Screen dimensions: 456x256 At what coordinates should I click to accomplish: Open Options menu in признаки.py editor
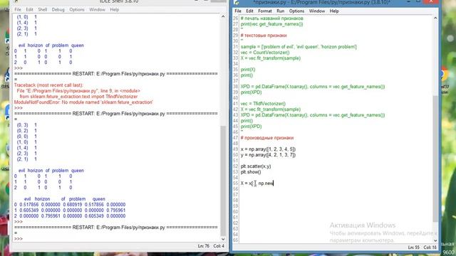(x=296, y=11)
